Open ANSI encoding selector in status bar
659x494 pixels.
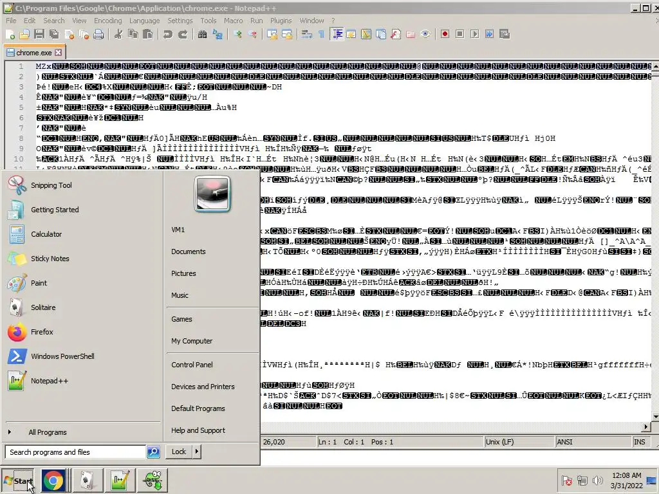pyautogui.click(x=593, y=442)
